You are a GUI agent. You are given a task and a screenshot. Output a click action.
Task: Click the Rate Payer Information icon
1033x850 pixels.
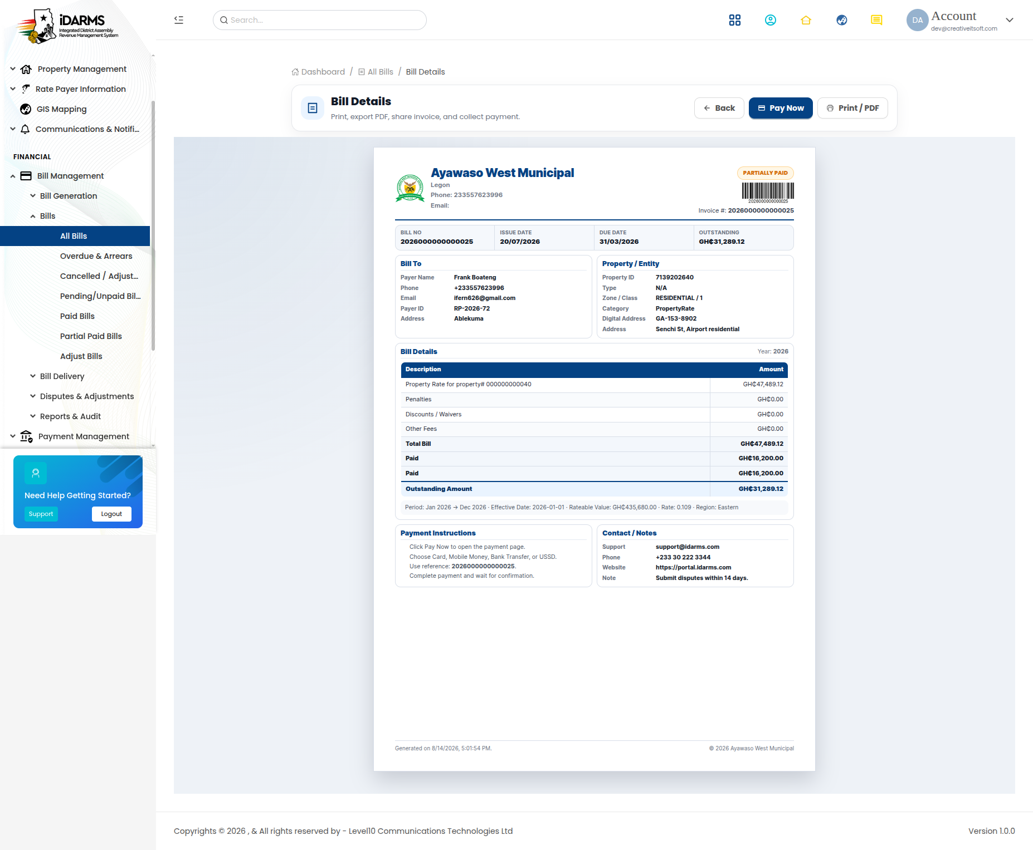[26, 89]
